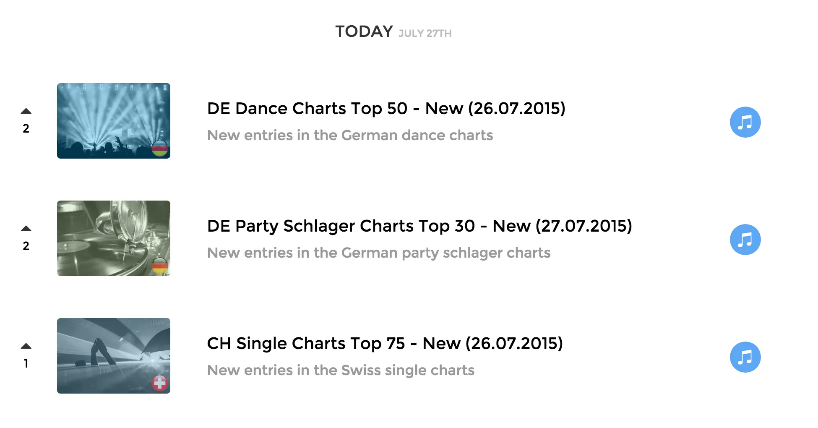This screenshot has height=428, width=818.
Task: Open the CH Single Charts Top 75 title
Action: (385, 343)
